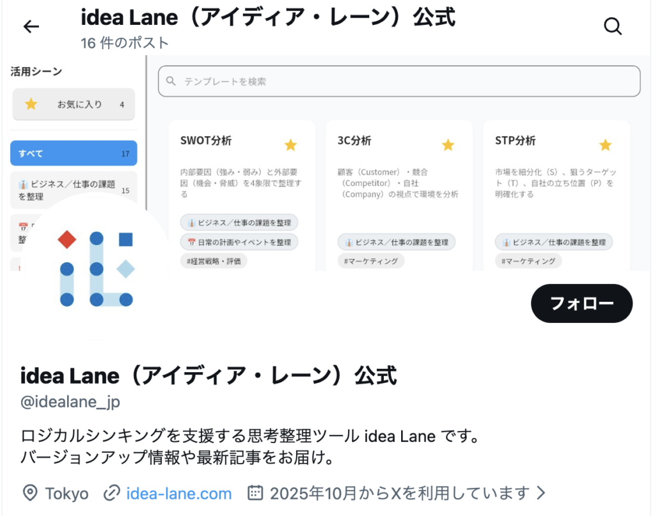655x516 pixels.
Task: Click the テンプレートを検索 search field
Action: pos(399,81)
